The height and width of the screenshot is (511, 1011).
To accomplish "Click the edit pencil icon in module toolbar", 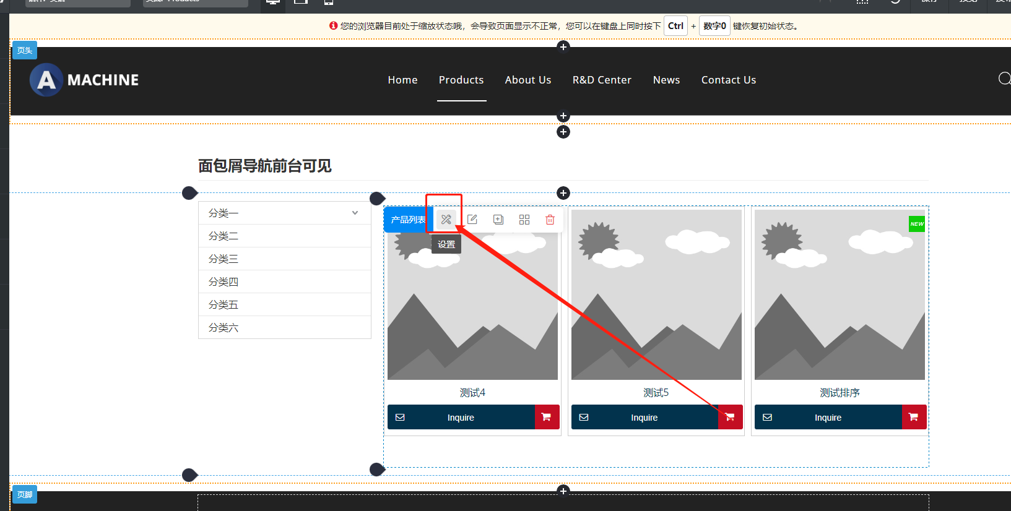I will click(472, 220).
